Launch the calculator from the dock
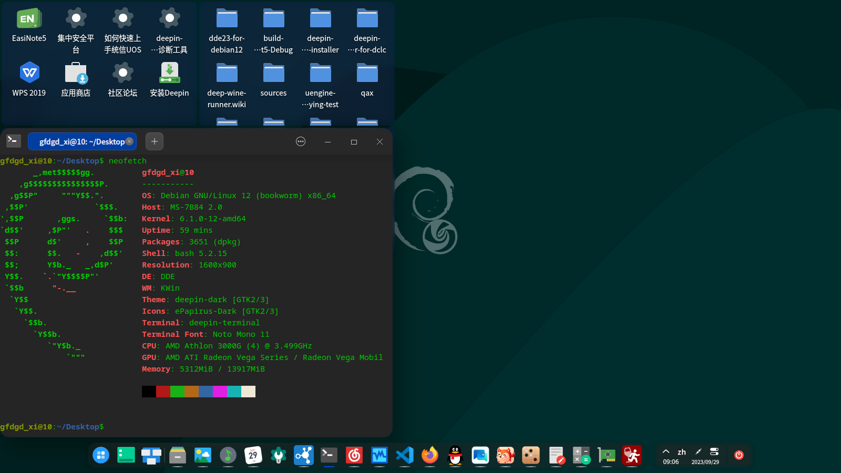The width and height of the screenshot is (841, 473). (581, 455)
